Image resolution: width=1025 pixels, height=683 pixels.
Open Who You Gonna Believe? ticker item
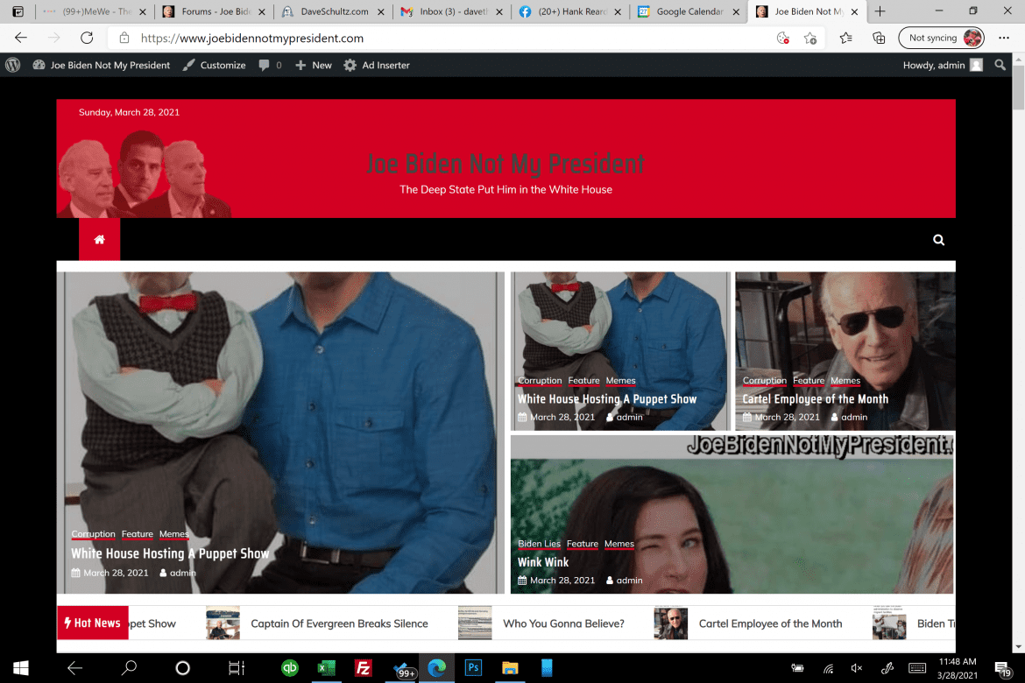[563, 623]
